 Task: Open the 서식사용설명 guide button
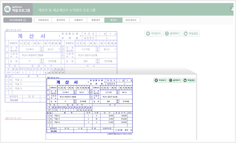18,20
